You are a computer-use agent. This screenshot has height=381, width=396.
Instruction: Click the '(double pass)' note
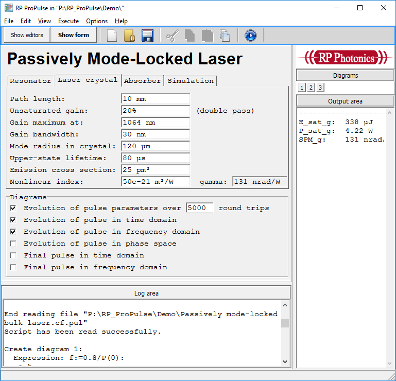(x=225, y=111)
